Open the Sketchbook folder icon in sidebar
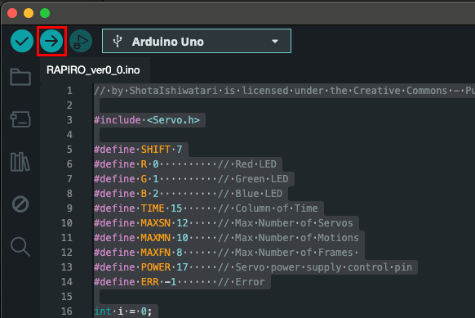Image resolution: width=475 pixels, height=318 pixels. (x=20, y=77)
